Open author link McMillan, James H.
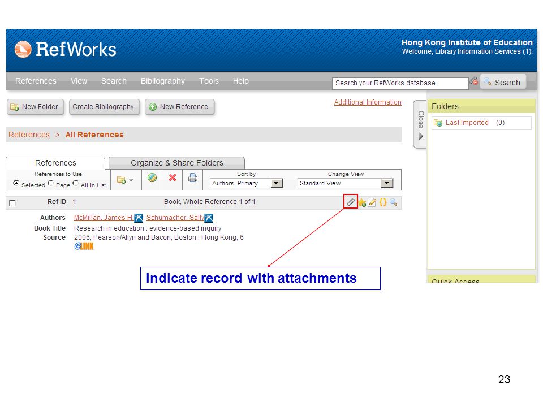543x407 pixels. click(x=104, y=218)
